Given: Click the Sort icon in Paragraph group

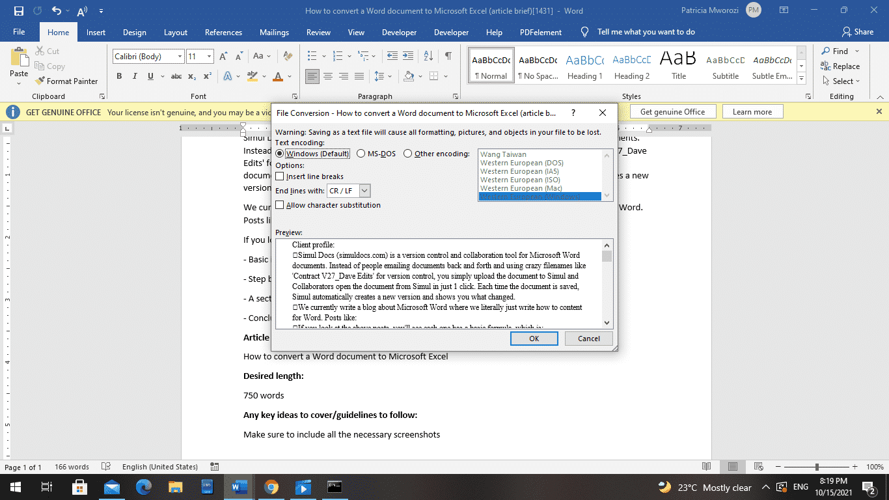Looking at the screenshot, I should (x=428, y=56).
